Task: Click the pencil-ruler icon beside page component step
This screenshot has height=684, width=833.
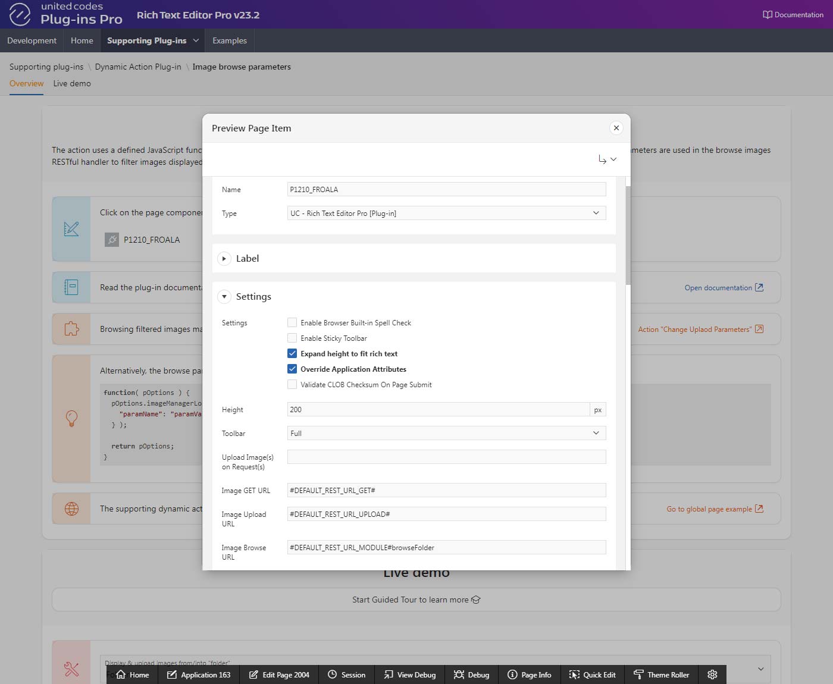Action: [71, 229]
